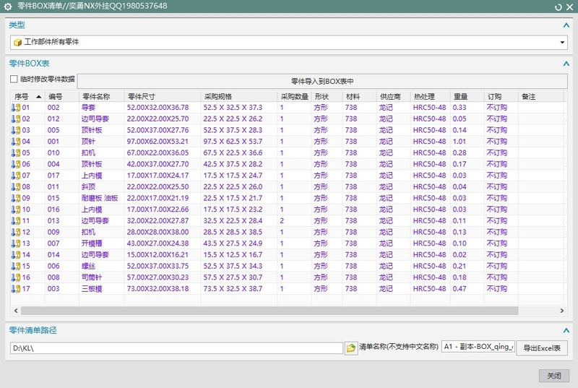
Task: Click the folder browse icon beside path
Action: click(x=351, y=348)
